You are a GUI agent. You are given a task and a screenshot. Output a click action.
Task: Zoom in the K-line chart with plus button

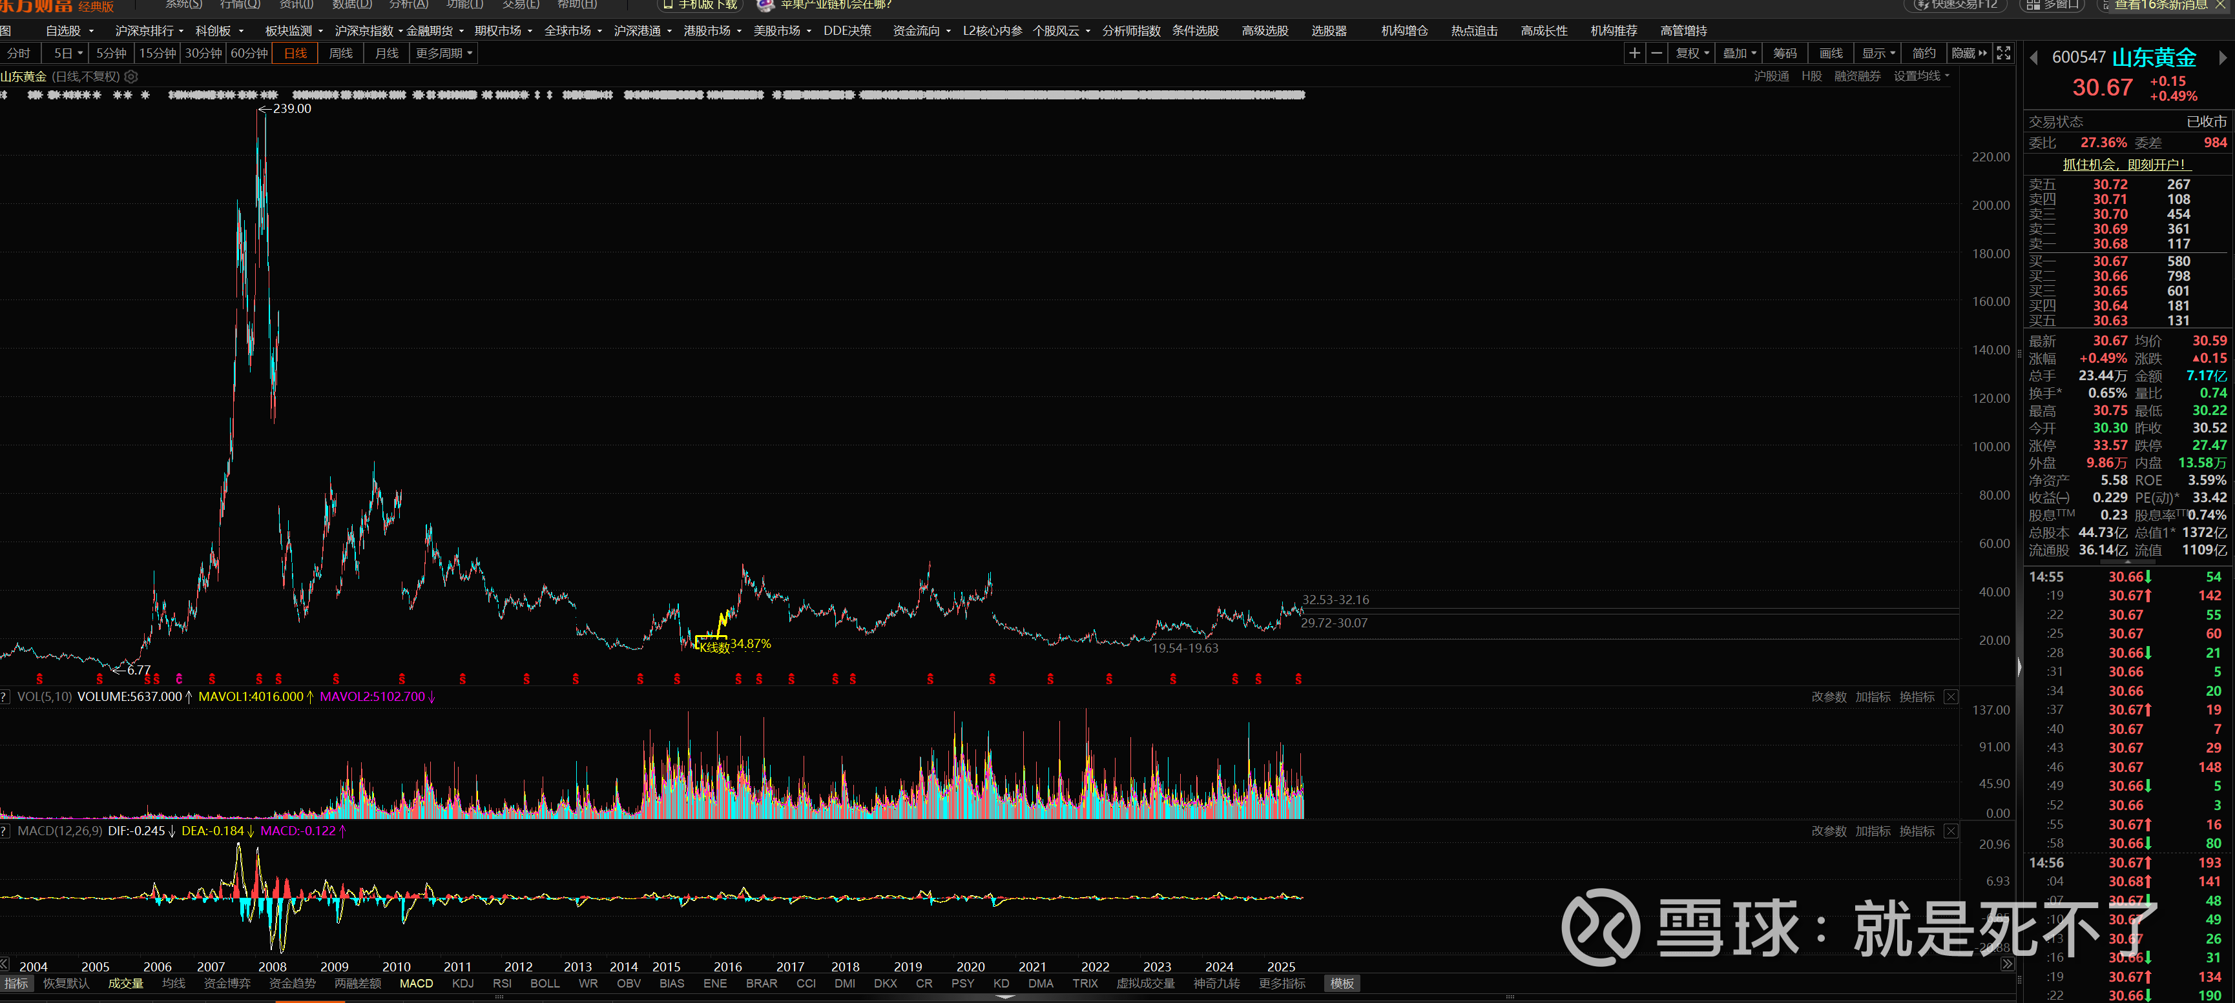coord(1634,54)
